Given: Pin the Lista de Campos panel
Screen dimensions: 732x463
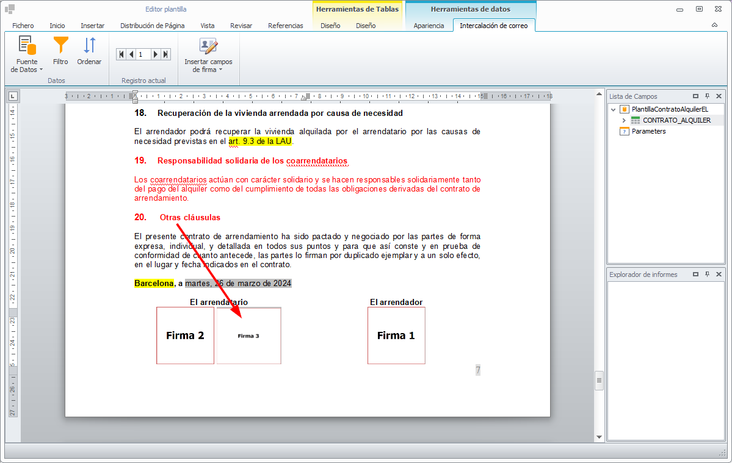Looking at the screenshot, I should click(x=707, y=96).
